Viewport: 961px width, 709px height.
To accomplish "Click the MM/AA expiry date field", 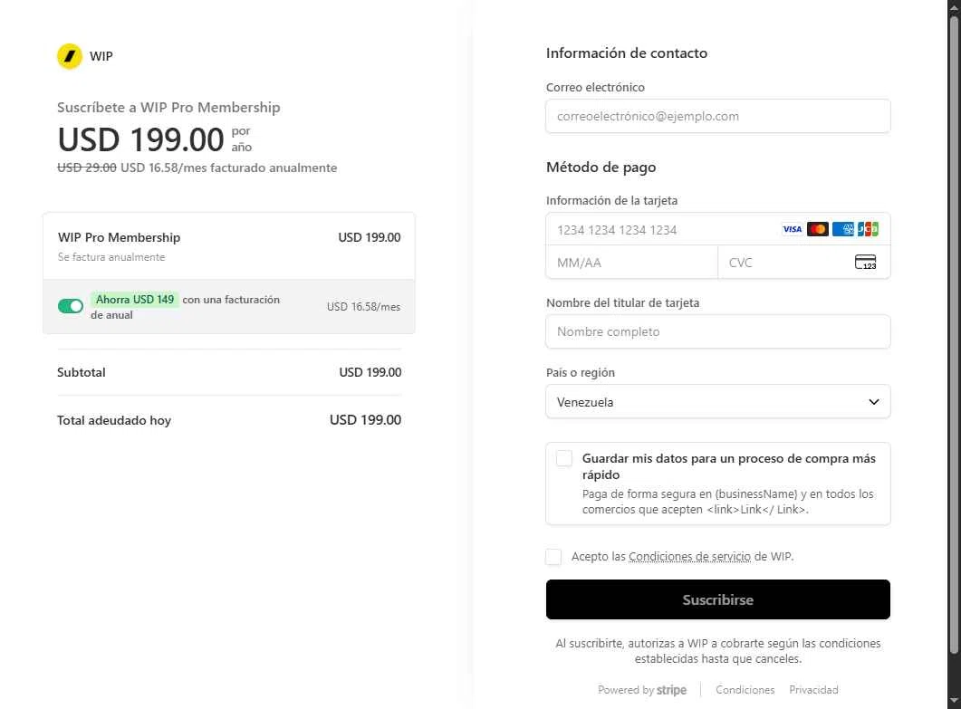I will pyautogui.click(x=632, y=263).
